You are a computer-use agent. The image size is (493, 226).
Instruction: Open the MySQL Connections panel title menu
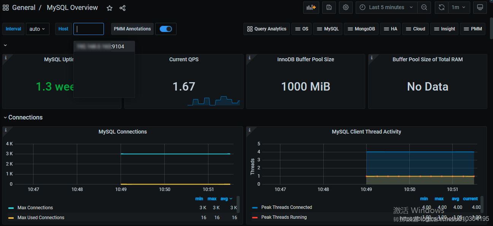click(x=122, y=132)
